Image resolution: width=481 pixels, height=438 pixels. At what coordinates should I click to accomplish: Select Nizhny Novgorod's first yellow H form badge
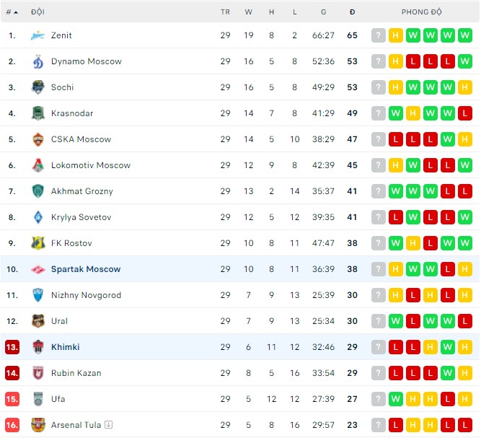click(396, 295)
